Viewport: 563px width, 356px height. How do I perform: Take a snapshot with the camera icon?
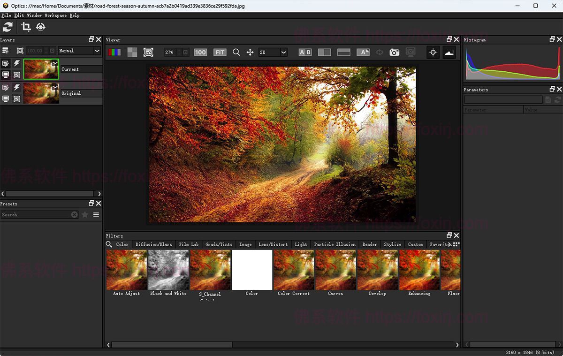click(x=394, y=52)
